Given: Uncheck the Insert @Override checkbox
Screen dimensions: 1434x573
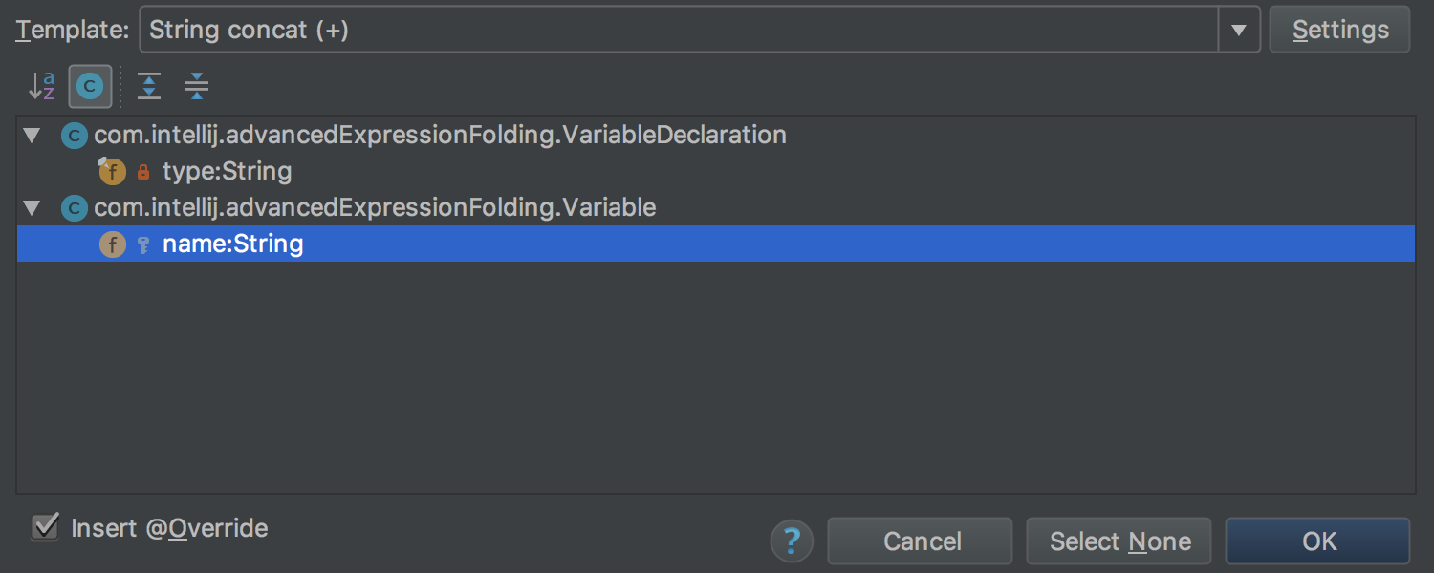Looking at the screenshot, I should click(45, 527).
